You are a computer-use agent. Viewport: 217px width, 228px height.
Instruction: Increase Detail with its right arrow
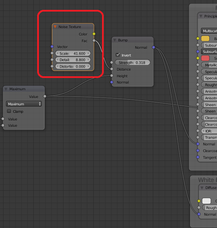click(x=88, y=60)
